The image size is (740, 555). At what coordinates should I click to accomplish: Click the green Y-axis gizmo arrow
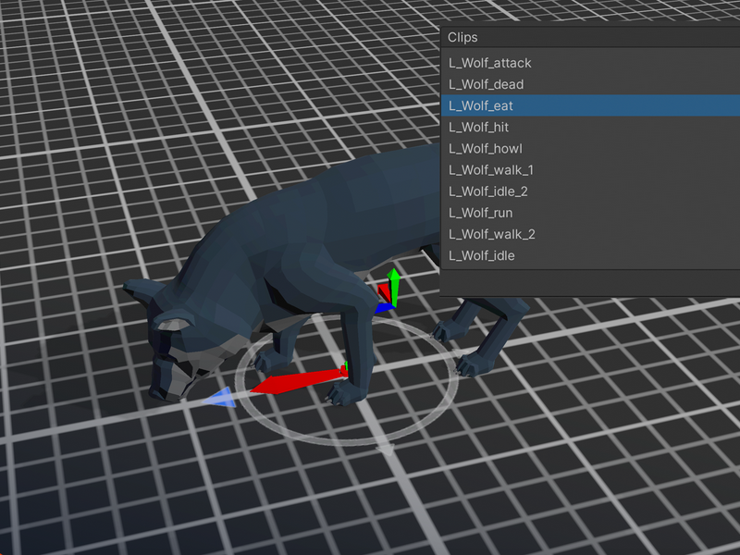pyautogui.click(x=394, y=286)
